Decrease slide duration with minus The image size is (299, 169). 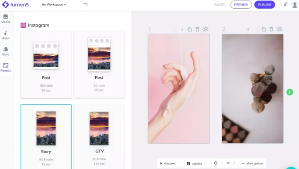coord(222,163)
